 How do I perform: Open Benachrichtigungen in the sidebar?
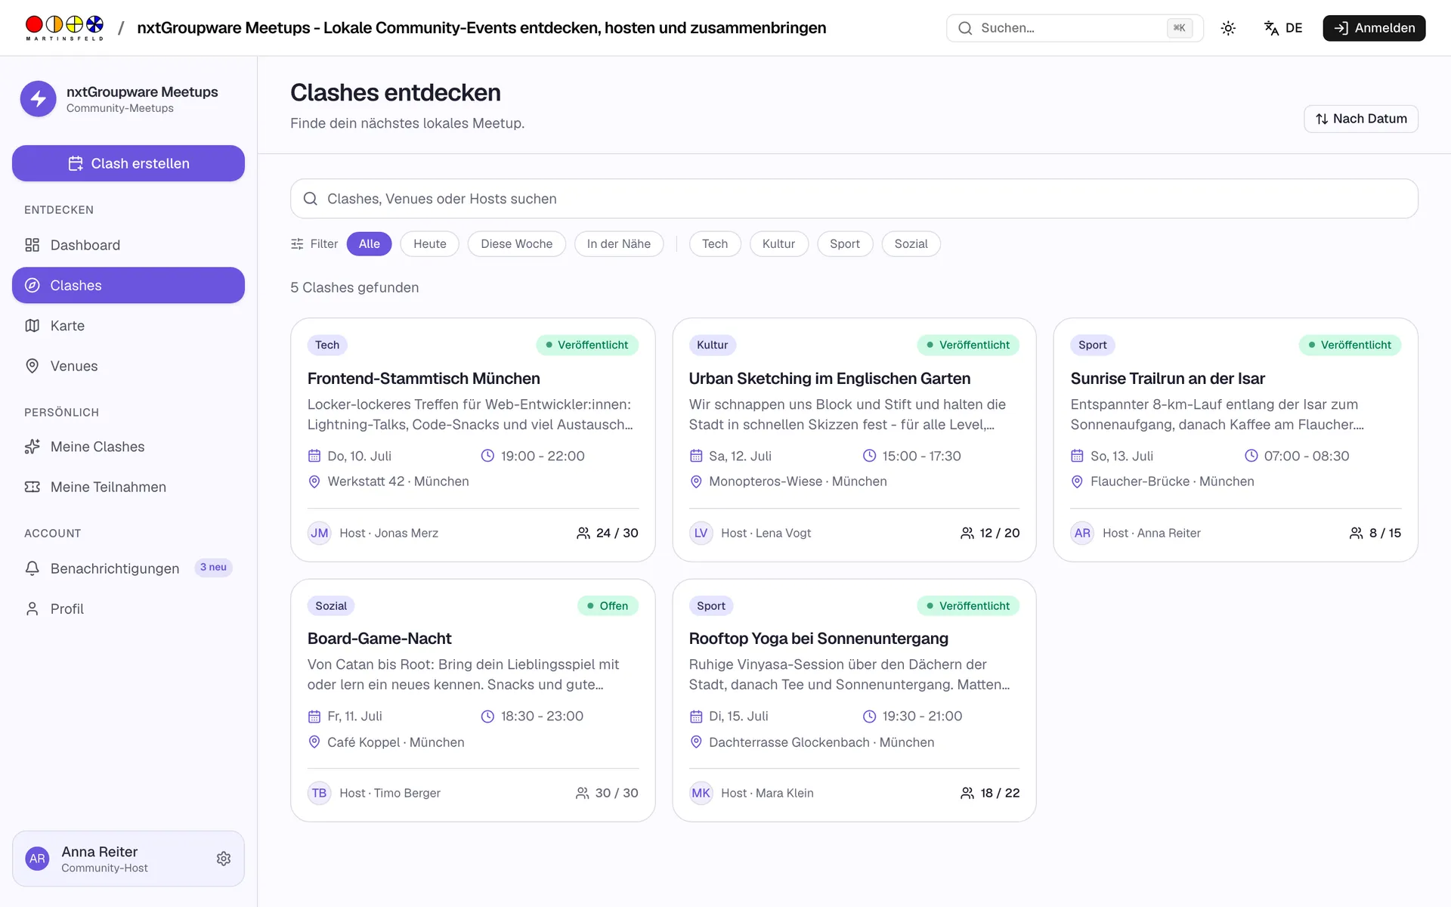(x=128, y=568)
